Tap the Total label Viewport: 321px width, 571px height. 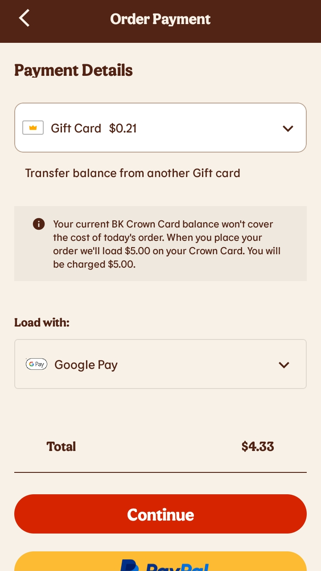click(x=61, y=447)
